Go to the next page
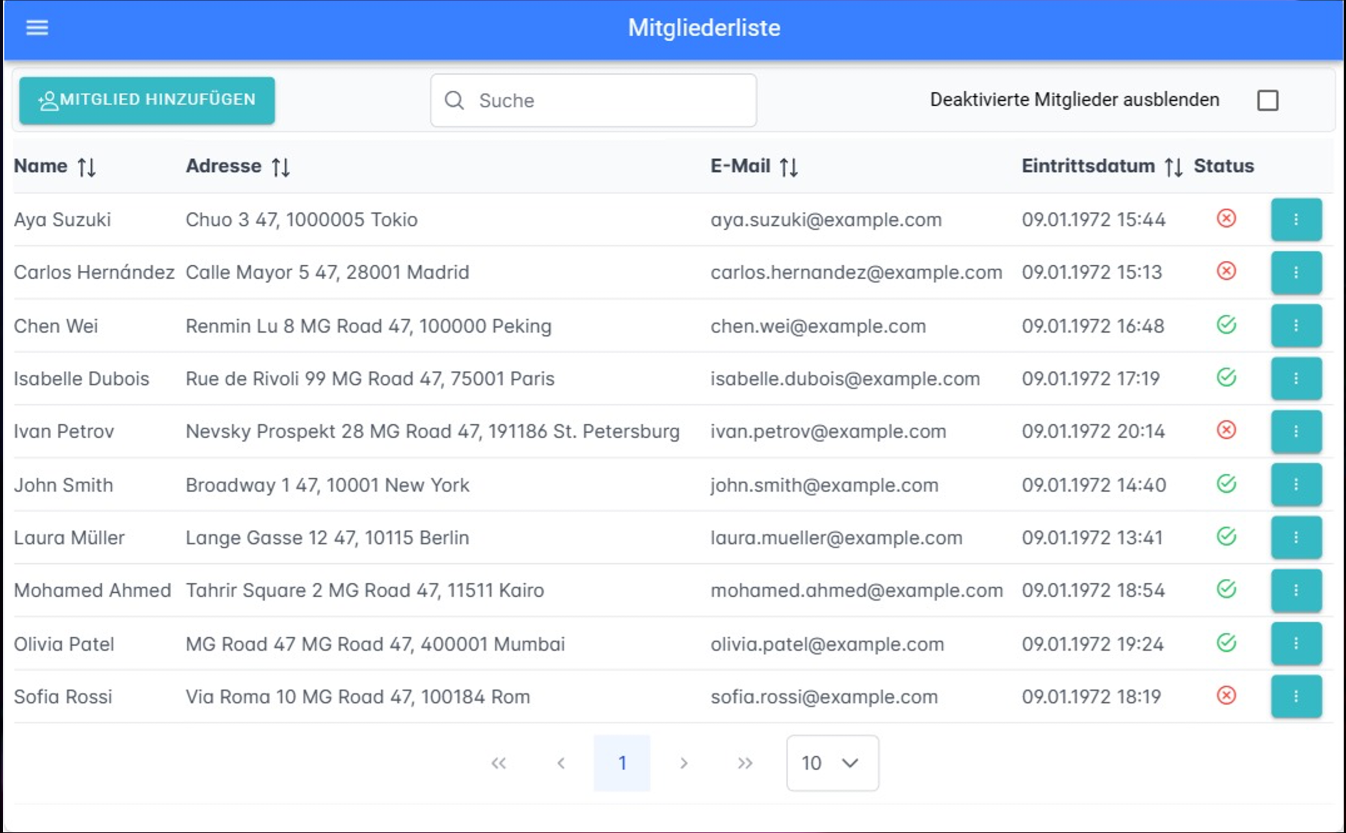 [x=683, y=763]
